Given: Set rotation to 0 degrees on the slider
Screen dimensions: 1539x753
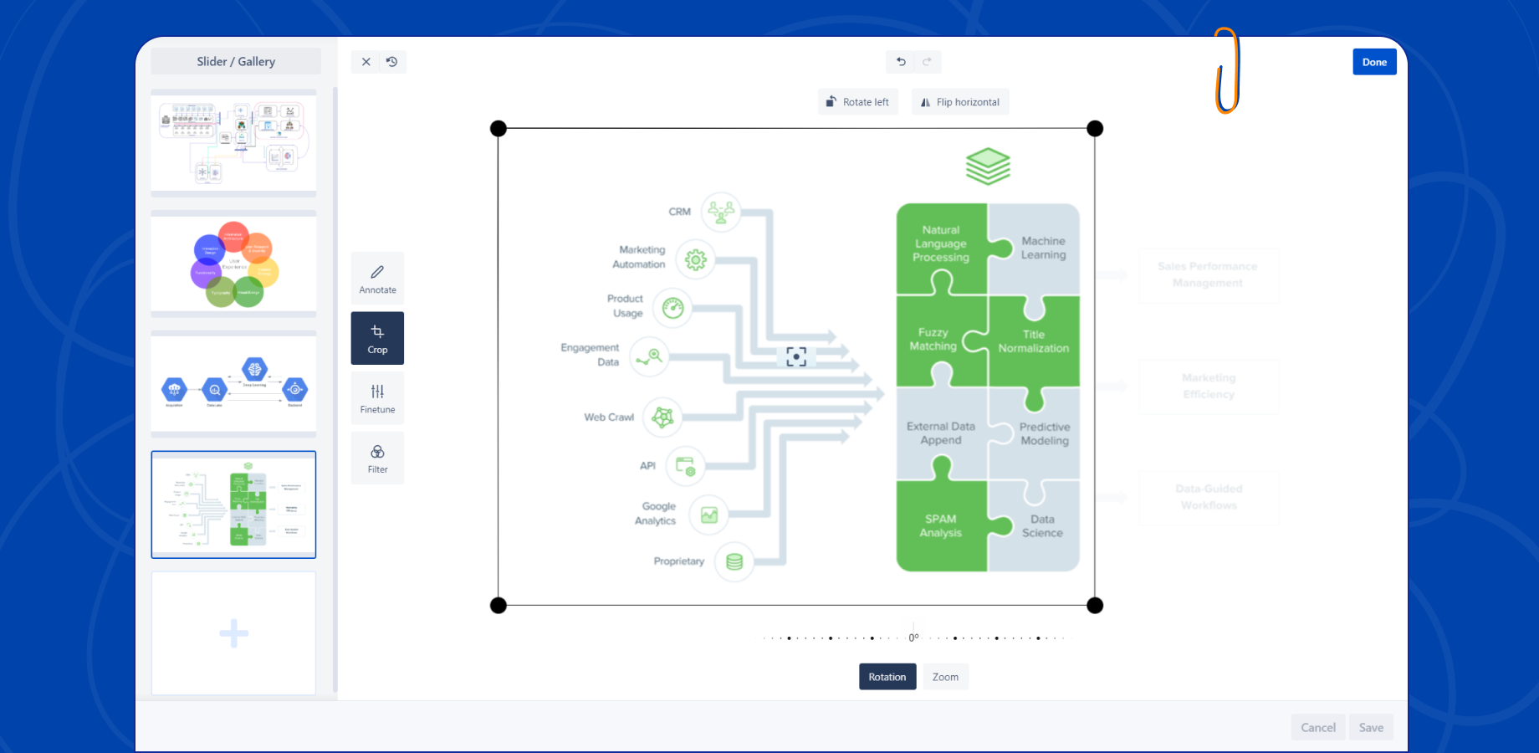Looking at the screenshot, I should pyautogui.click(x=913, y=636).
